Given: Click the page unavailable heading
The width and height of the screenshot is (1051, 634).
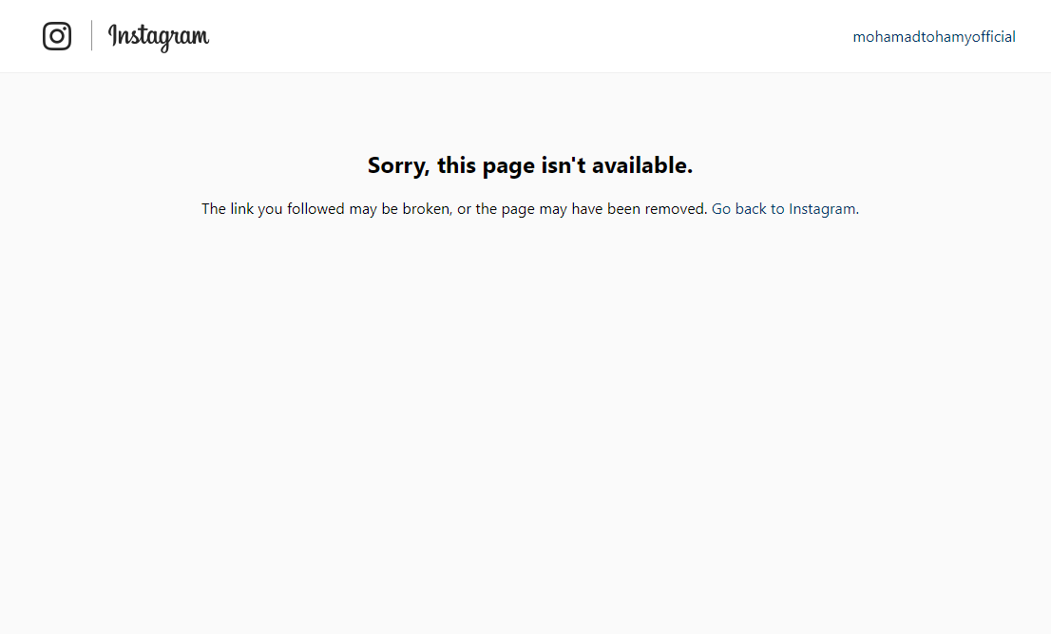Looking at the screenshot, I should click(530, 165).
